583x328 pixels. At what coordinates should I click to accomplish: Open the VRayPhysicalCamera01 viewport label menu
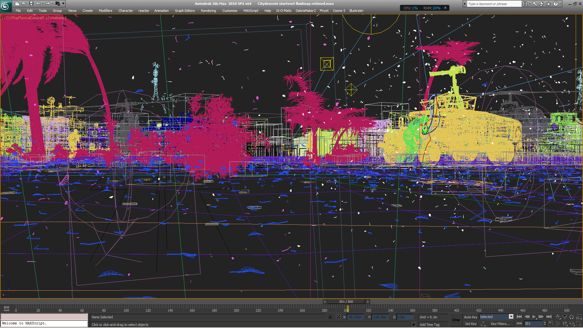pos(27,18)
